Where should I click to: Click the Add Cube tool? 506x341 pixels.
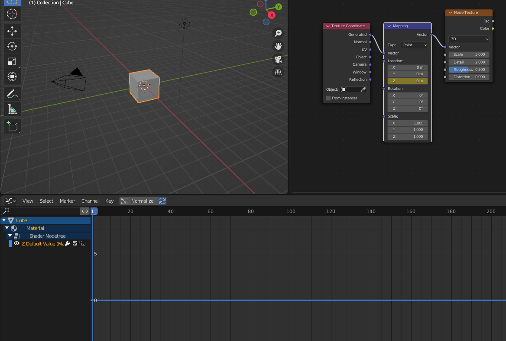tap(12, 126)
